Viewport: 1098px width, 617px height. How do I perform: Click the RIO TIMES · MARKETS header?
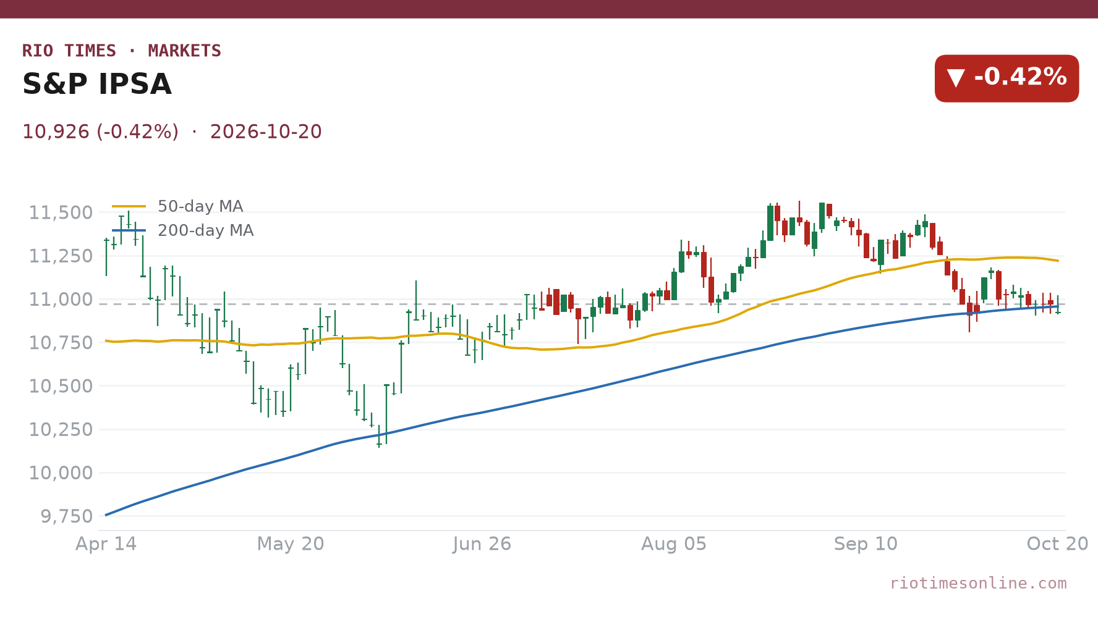[x=122, y=51]
